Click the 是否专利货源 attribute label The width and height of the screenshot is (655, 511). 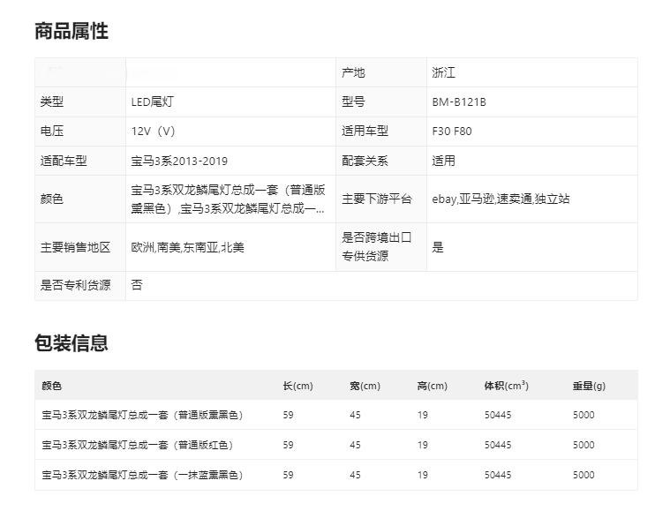(75, 285)
